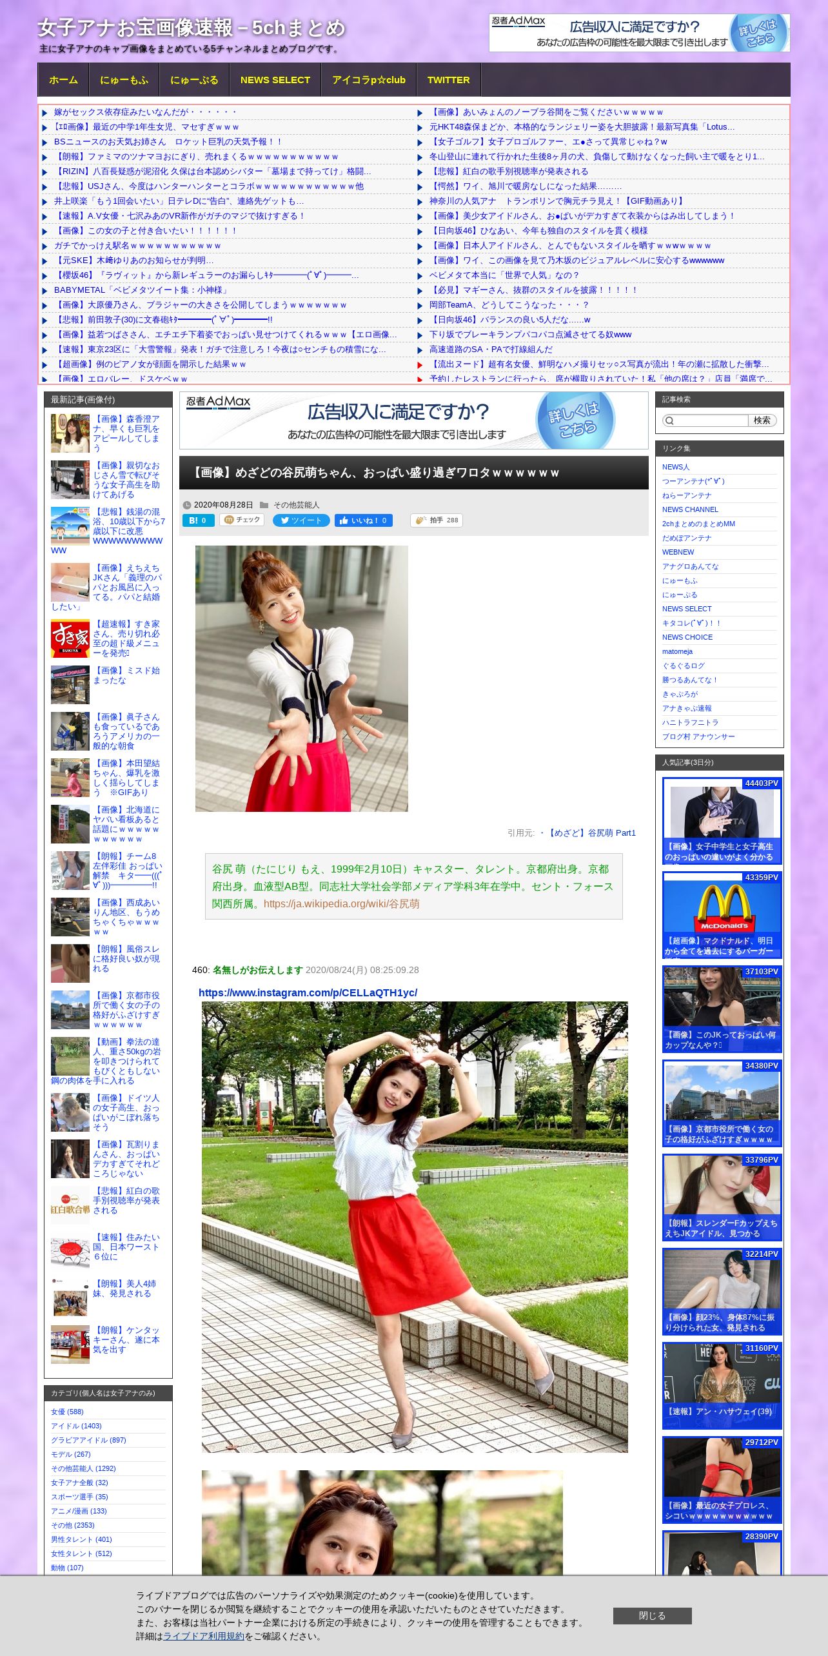Click the 閉じる button on cookie banner
The image size is (828, 1656).
[x=652, y=1615]
